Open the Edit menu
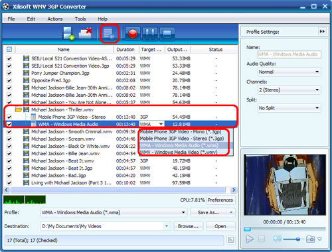This screenshot has height=252, width=332. [31, 19]
